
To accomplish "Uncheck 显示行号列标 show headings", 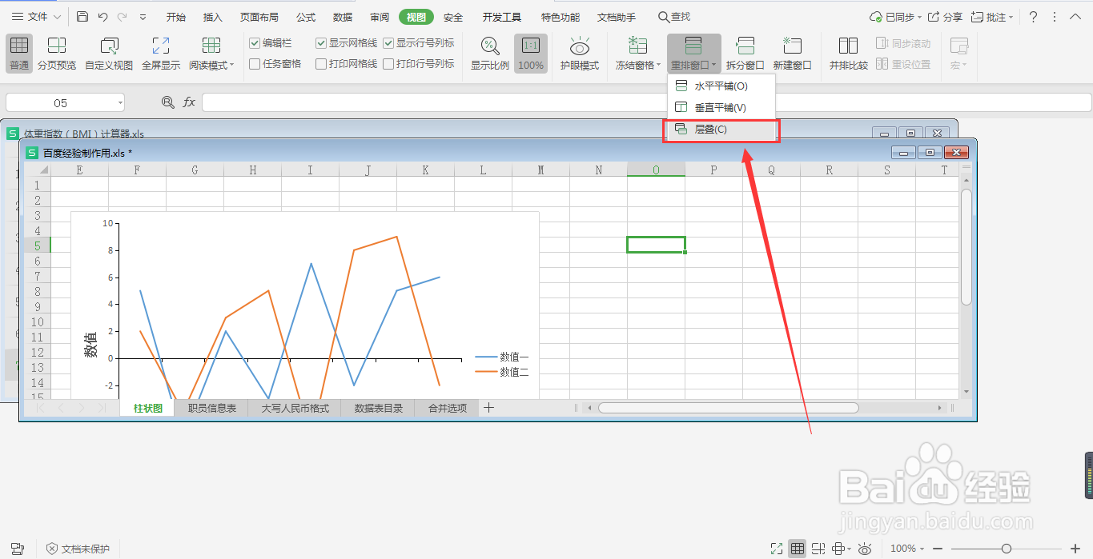I will pyautogui.click(x=388, y=43).
